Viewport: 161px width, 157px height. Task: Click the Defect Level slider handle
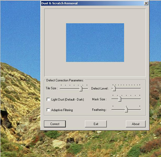[114, 89]
